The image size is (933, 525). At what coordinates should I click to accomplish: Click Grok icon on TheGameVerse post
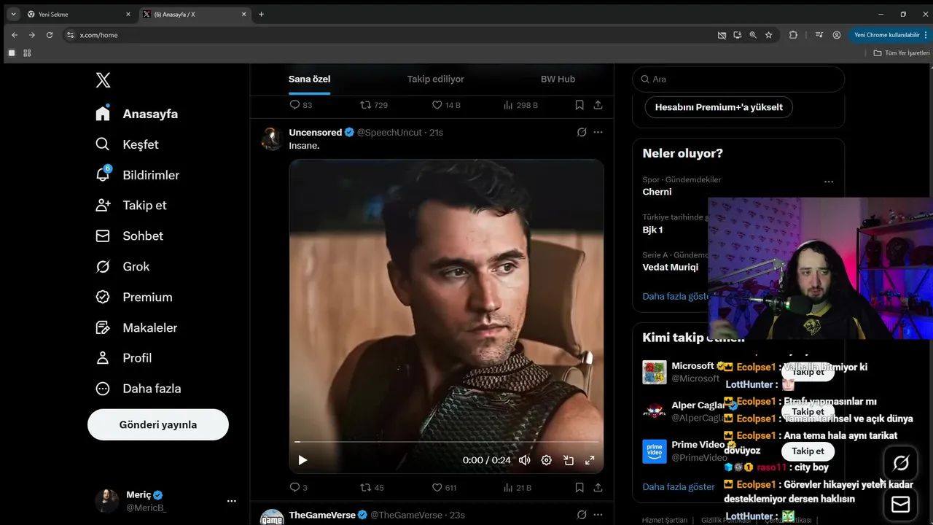582,515
